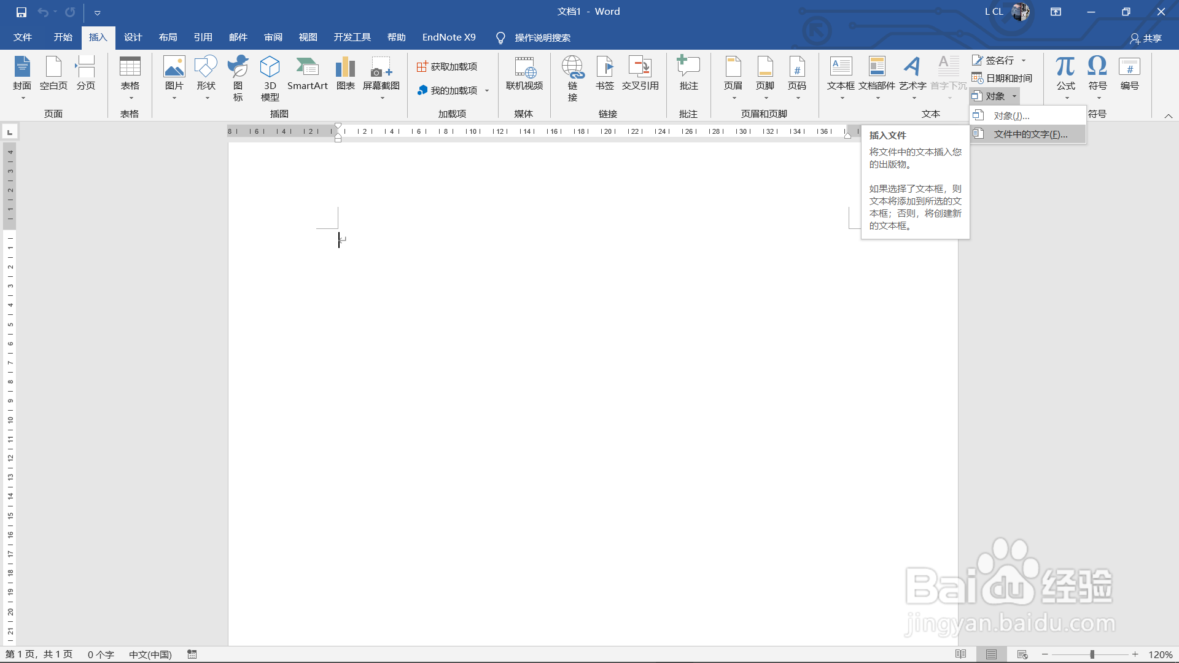This screenshot has width=1179, height=663.
Task: Click the 联机视频 online video icon
Action: (x=524, y=74)
